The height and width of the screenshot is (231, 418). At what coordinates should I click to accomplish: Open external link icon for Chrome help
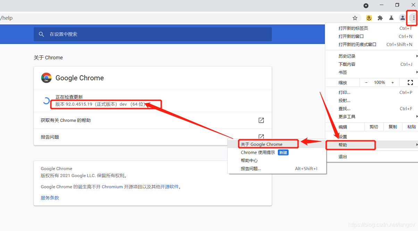click(261, 120)
